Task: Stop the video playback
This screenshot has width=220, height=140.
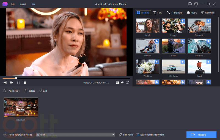Action: [25, 83]
